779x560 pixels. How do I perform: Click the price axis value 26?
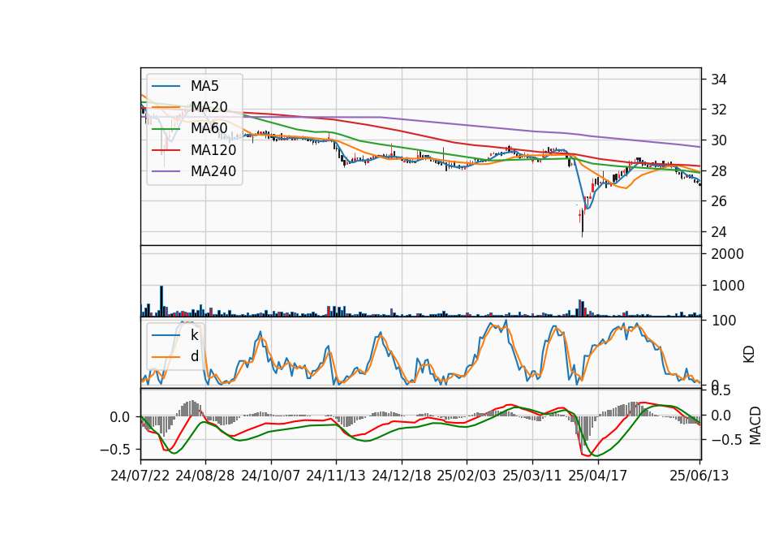(719, 201)
